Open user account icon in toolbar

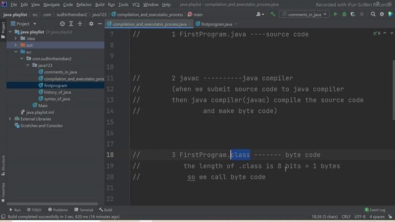(x=260, y=14)
